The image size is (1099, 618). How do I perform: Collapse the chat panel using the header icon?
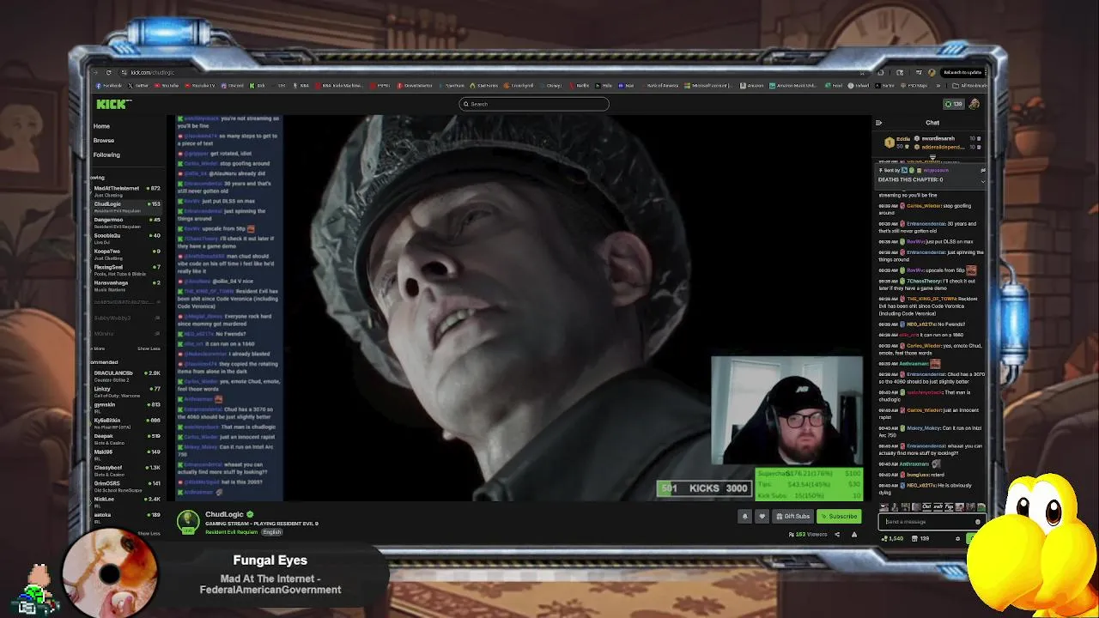coord(878,123)
